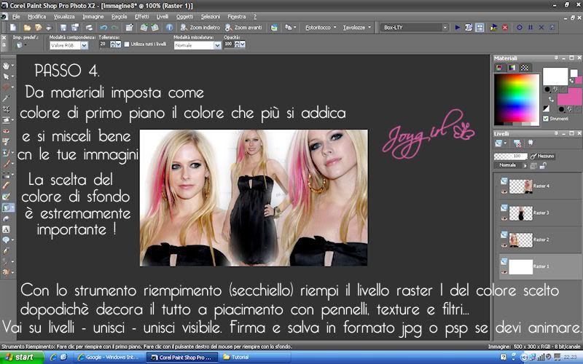The image size is (583, 364).
Task: Toggle the Strumenti checkbox in Materiali
Action: pos(545,119)
